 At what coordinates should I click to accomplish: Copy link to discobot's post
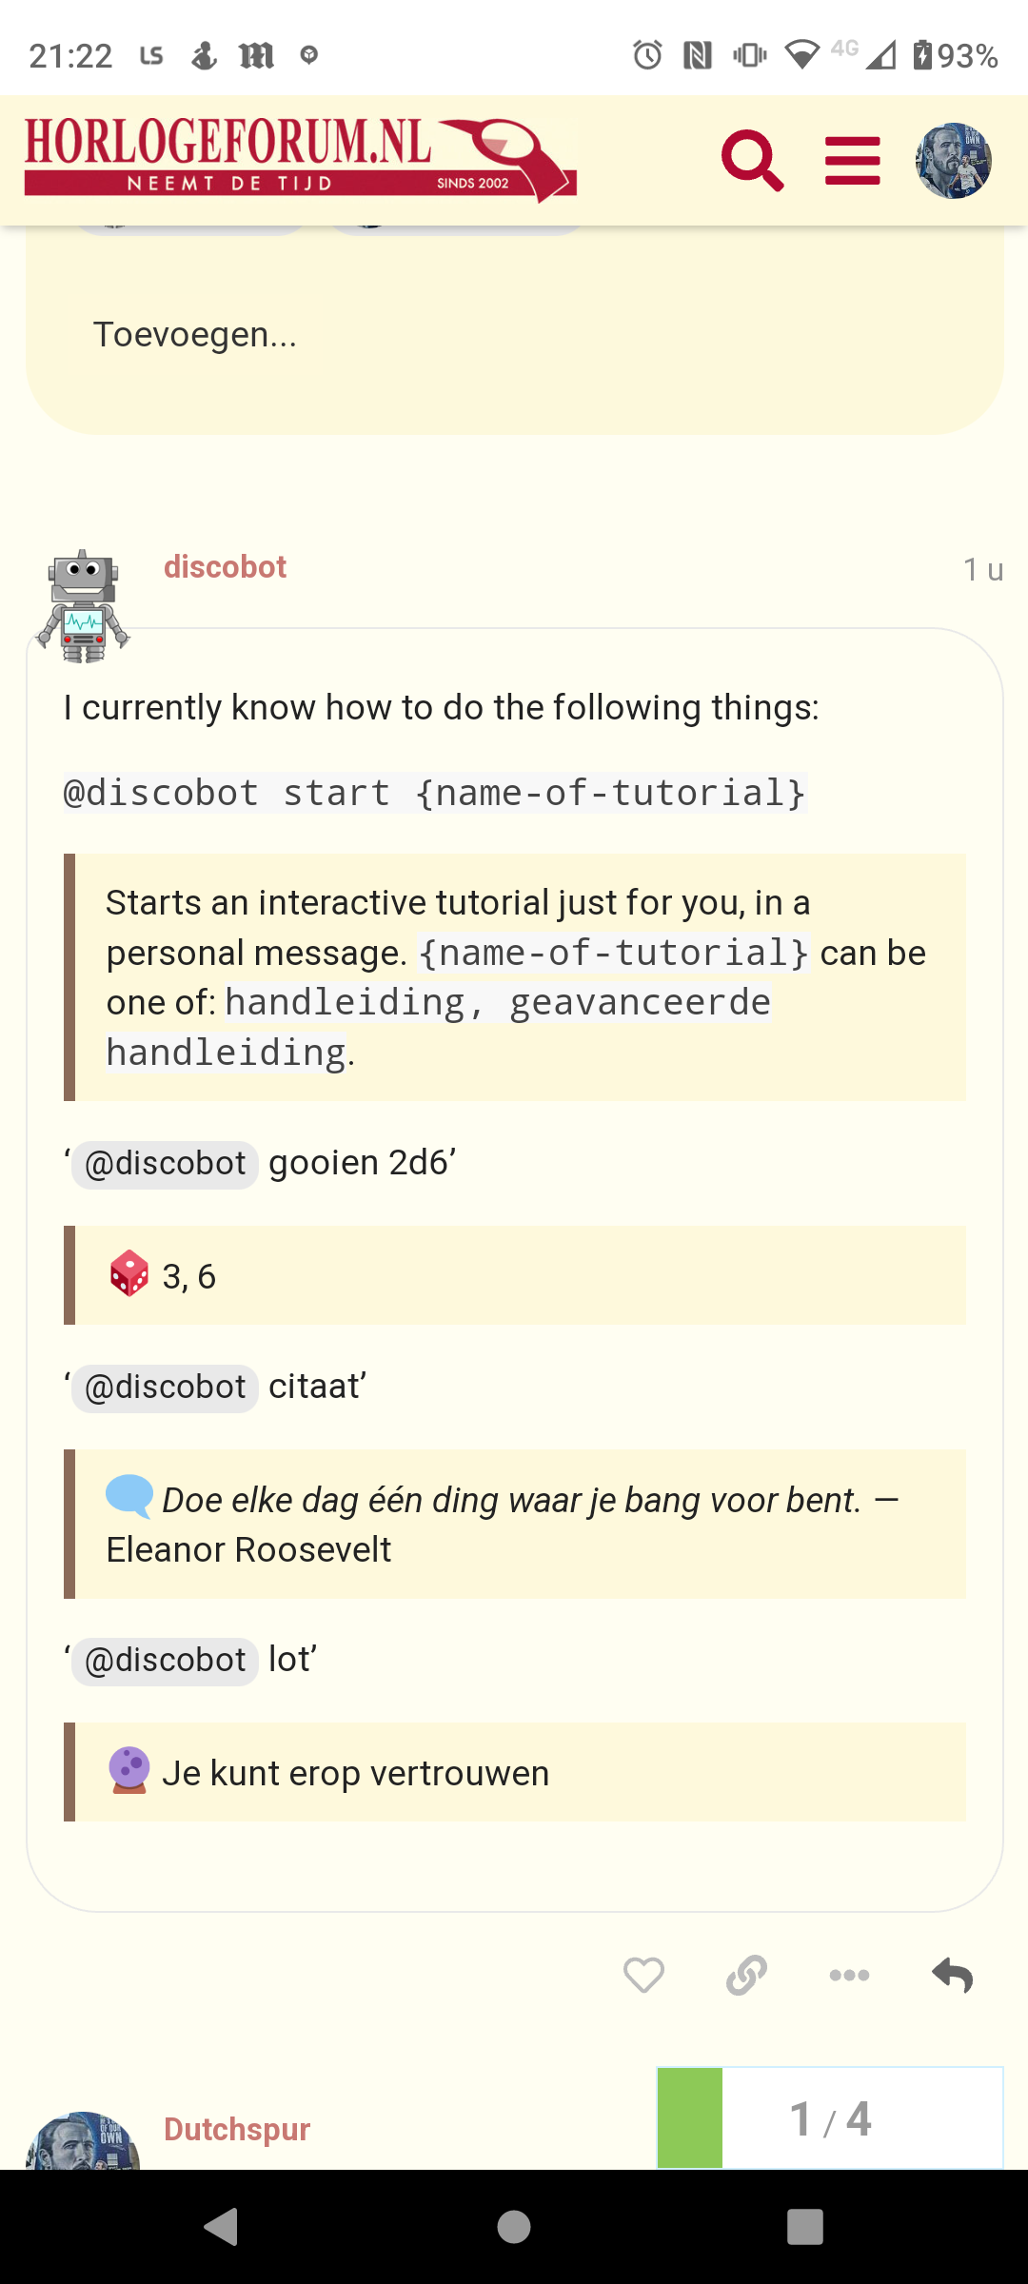pos(747,1976)
